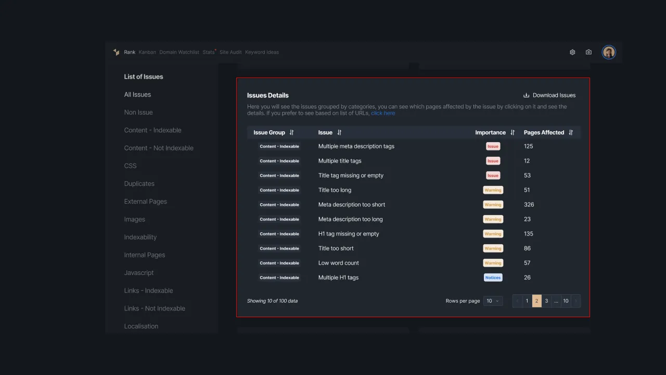Open 'Title tag missing or empty' issue

351,176
